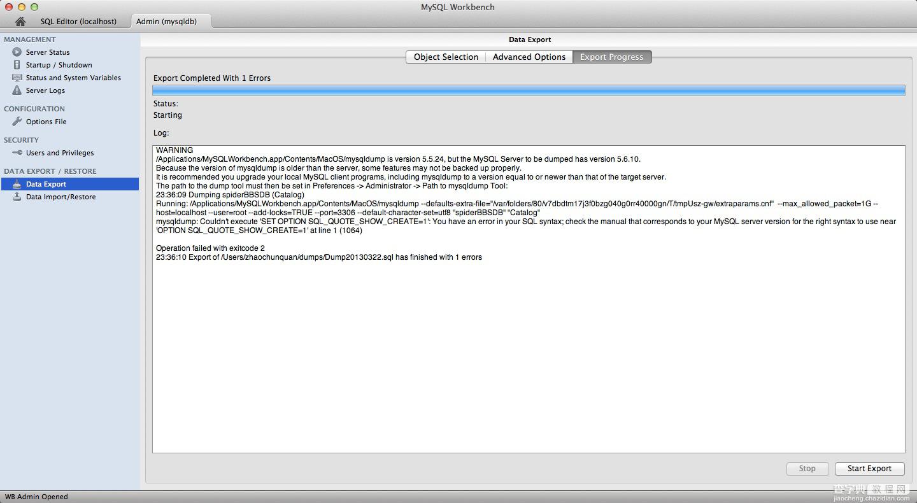Click the Start Export button
This screenshot has width=917, height=503.
[x=869, y=469]
